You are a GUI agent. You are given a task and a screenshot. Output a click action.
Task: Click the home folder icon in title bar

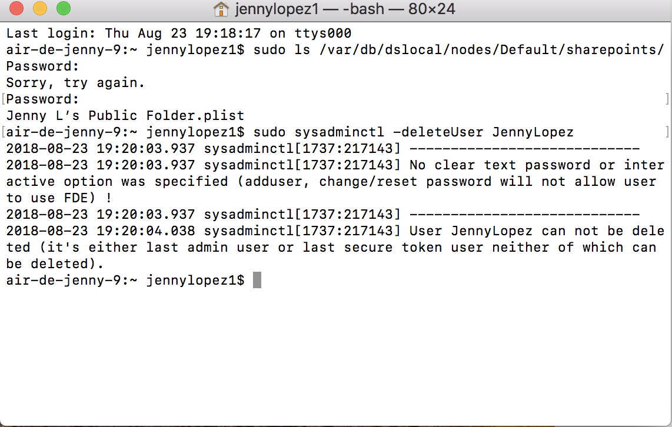221,9
